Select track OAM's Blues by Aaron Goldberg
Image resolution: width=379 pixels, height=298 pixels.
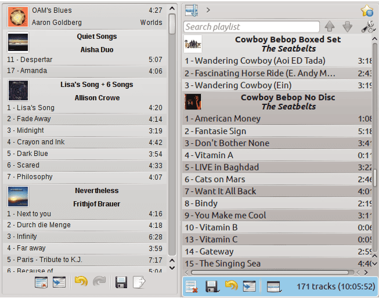point(85,17)
